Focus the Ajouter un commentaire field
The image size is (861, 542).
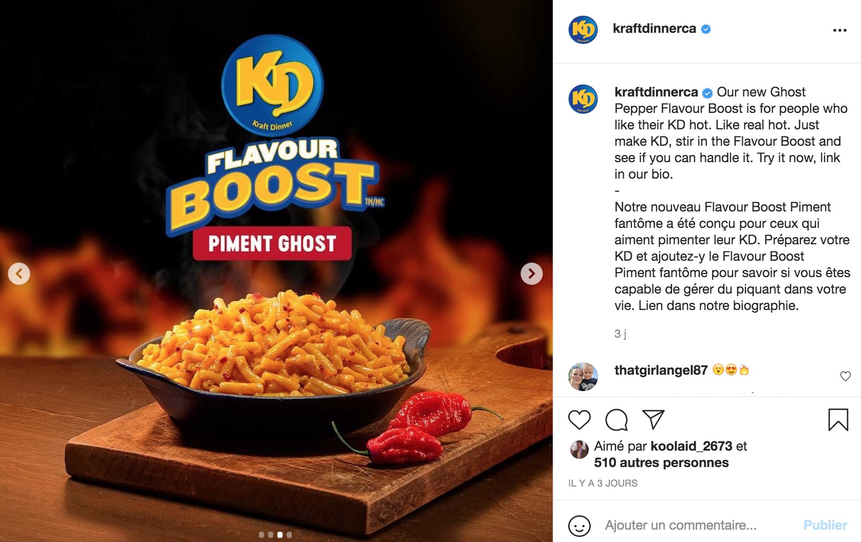pos(699,525)
